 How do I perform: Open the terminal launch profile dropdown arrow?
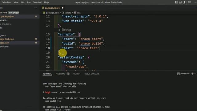(195, 74)
